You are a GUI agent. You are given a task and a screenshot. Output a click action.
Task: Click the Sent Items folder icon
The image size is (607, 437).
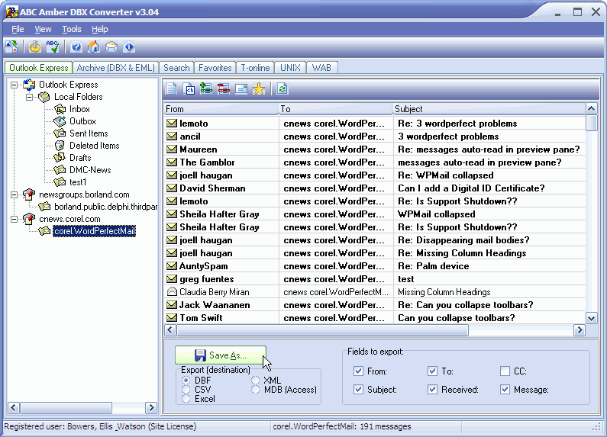[60, 133]
